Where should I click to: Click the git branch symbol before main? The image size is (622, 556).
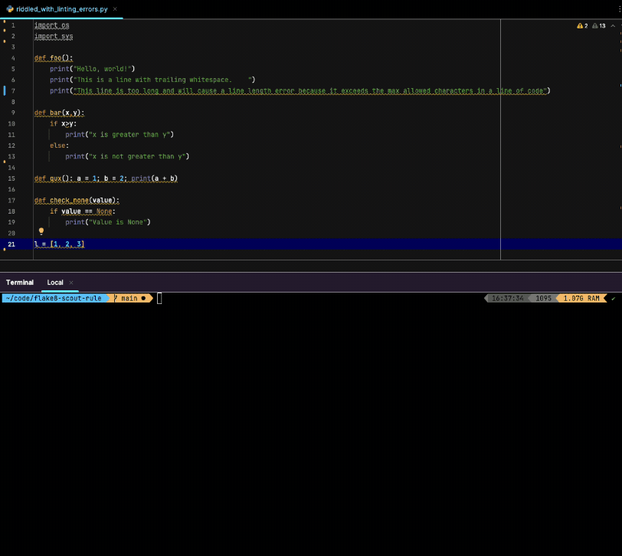[x=116, y=298]
